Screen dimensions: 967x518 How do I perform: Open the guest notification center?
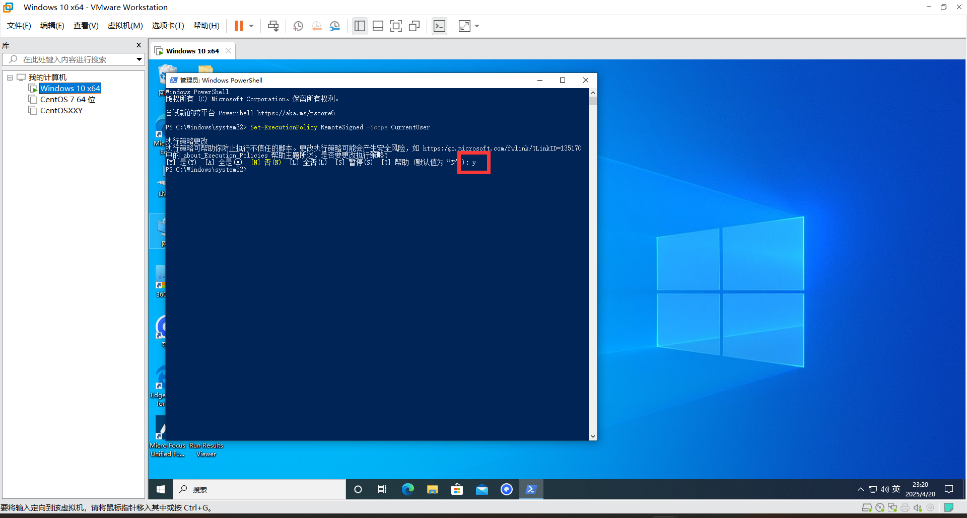pyautogui.click(x=949, y=489)
